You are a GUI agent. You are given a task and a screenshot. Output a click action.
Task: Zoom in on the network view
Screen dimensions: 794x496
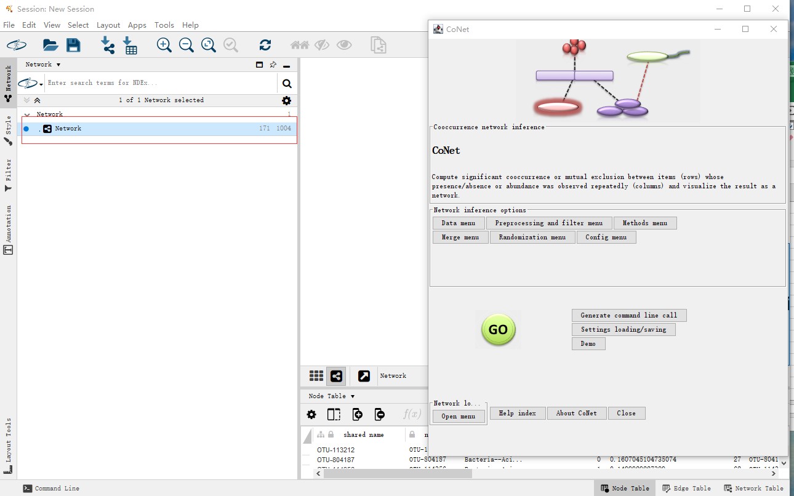tap(164, 45)
